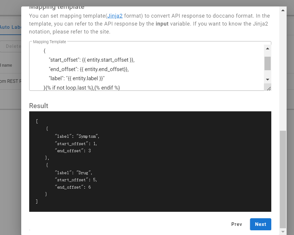Click the loop.last endif template line
Viewport: 294px width, 235px height.
point(82,88)
